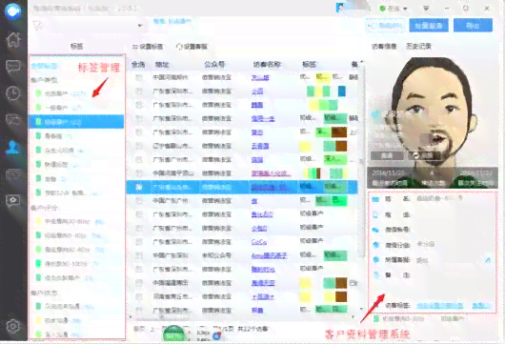Open the home page from the sidebar
This screenshot has width=505, height=344.
[13, 40]
